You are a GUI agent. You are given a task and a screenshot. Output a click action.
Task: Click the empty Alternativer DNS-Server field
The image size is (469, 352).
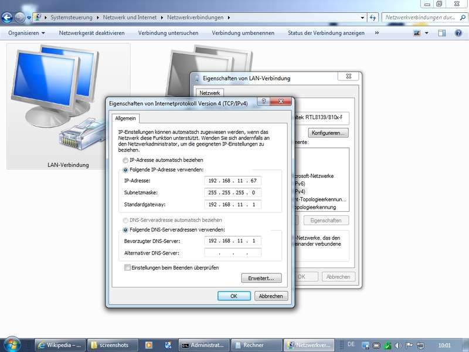(x=233, y=253)
